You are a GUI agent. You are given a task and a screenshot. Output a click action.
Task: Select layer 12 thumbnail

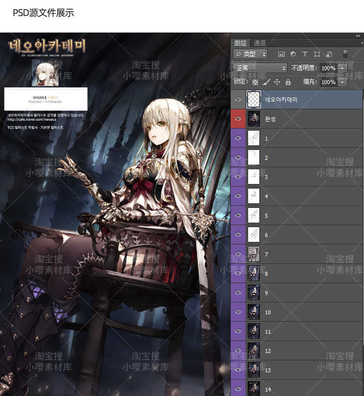tap(254, 350)
